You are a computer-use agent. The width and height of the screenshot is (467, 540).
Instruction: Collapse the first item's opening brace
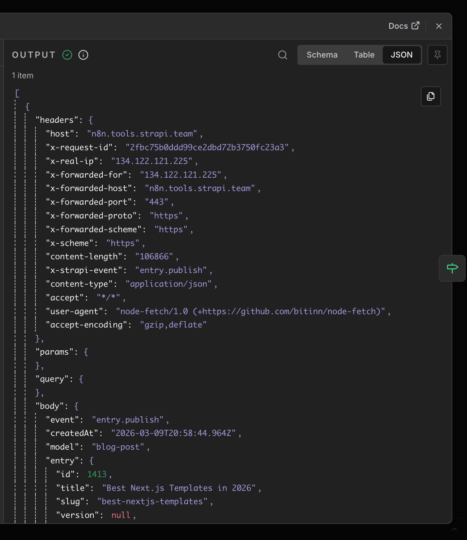(27, 107)
